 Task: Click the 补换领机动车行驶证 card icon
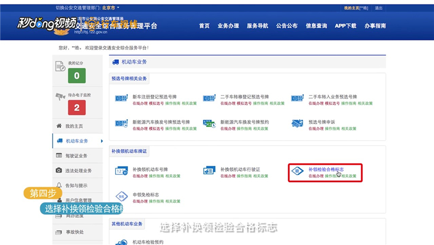click(x=209, y=171)
